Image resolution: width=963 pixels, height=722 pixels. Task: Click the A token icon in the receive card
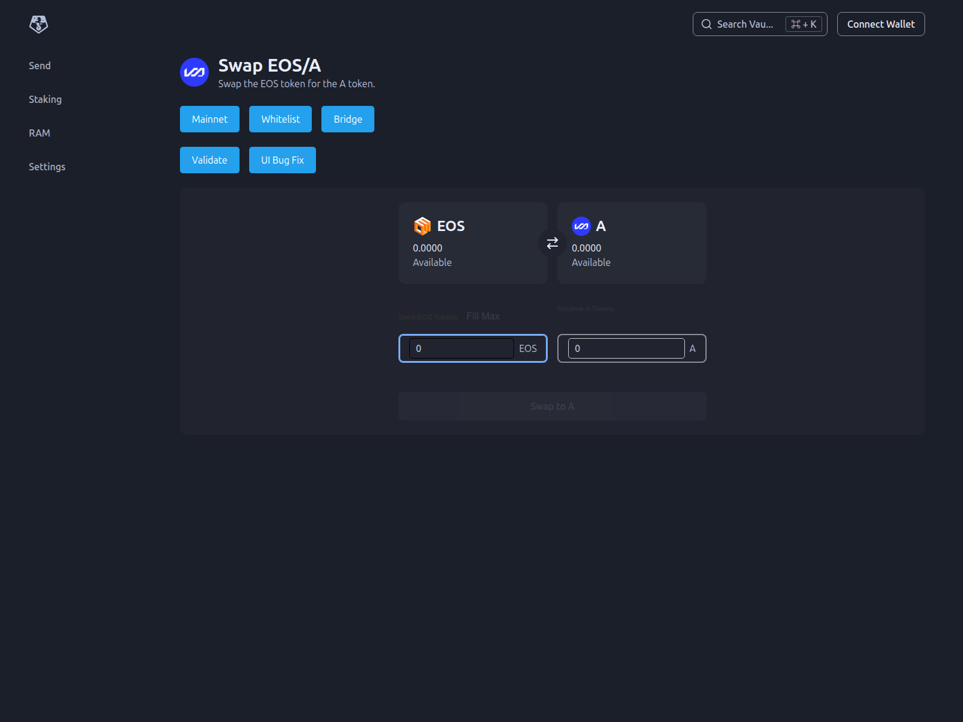(581, 226)
